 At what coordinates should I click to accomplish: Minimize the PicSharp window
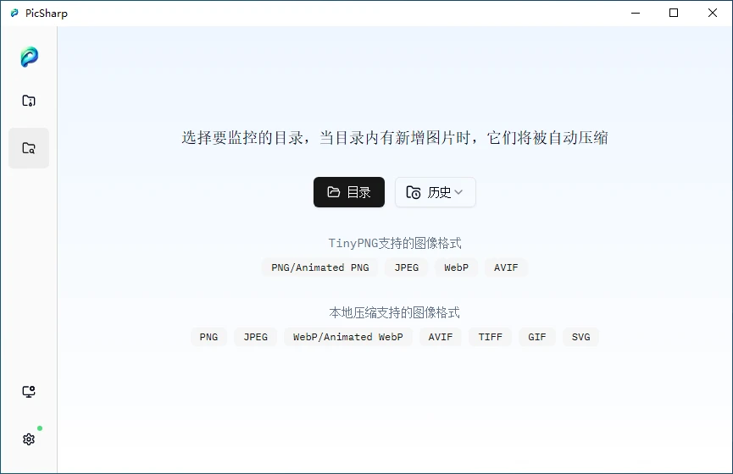[635, 13]
